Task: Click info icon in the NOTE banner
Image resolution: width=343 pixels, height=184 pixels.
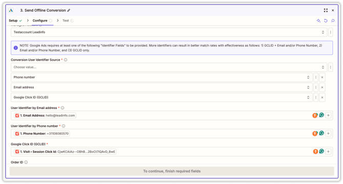Action: (16, 48)
